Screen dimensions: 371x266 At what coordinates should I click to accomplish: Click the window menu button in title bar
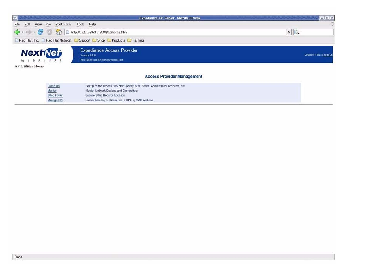point(15,18)
